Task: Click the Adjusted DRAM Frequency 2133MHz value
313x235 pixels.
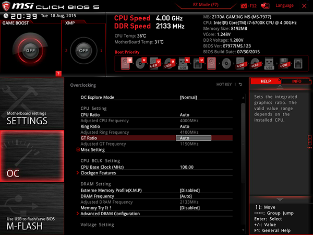Action: click(x=189, y=202)
